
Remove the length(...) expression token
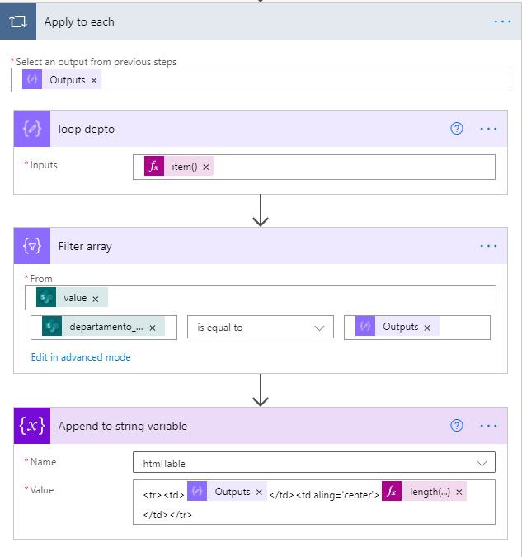459,492
